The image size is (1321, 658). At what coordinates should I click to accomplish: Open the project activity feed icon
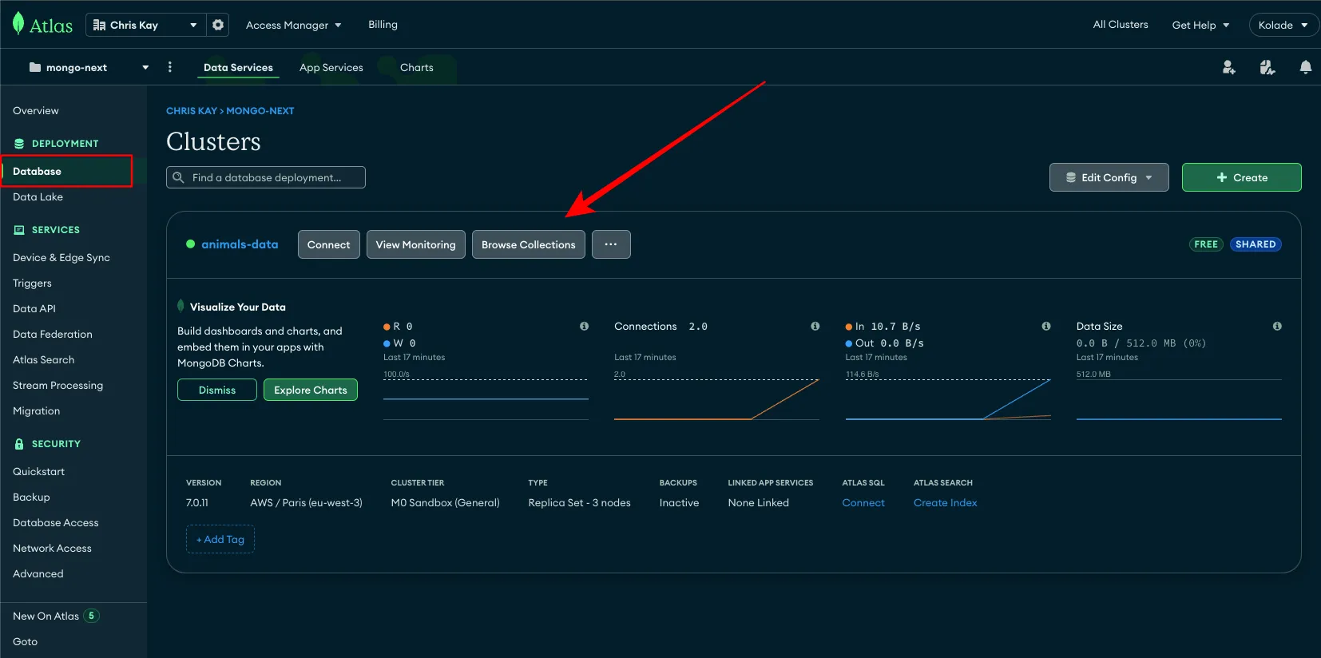(1267, 67)
